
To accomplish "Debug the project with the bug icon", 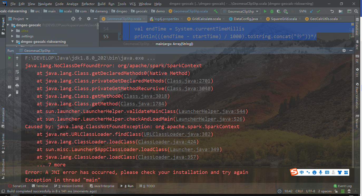I will coord(271,11).
